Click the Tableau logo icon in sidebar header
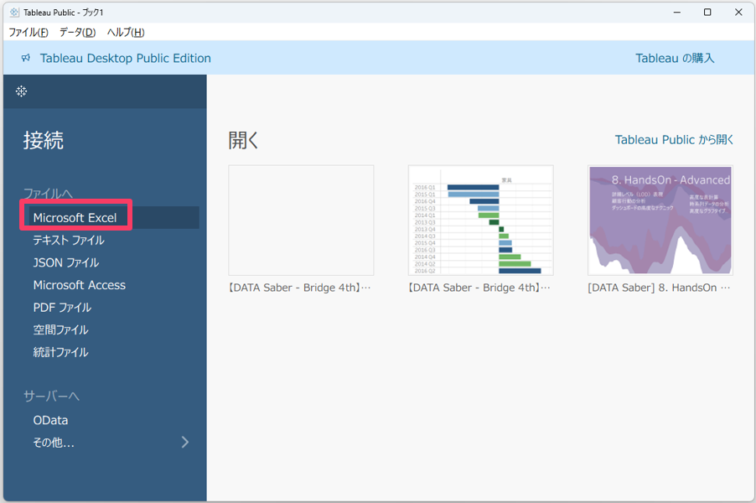The width and height of the screenshot is (756, 503). coord(22,91)
